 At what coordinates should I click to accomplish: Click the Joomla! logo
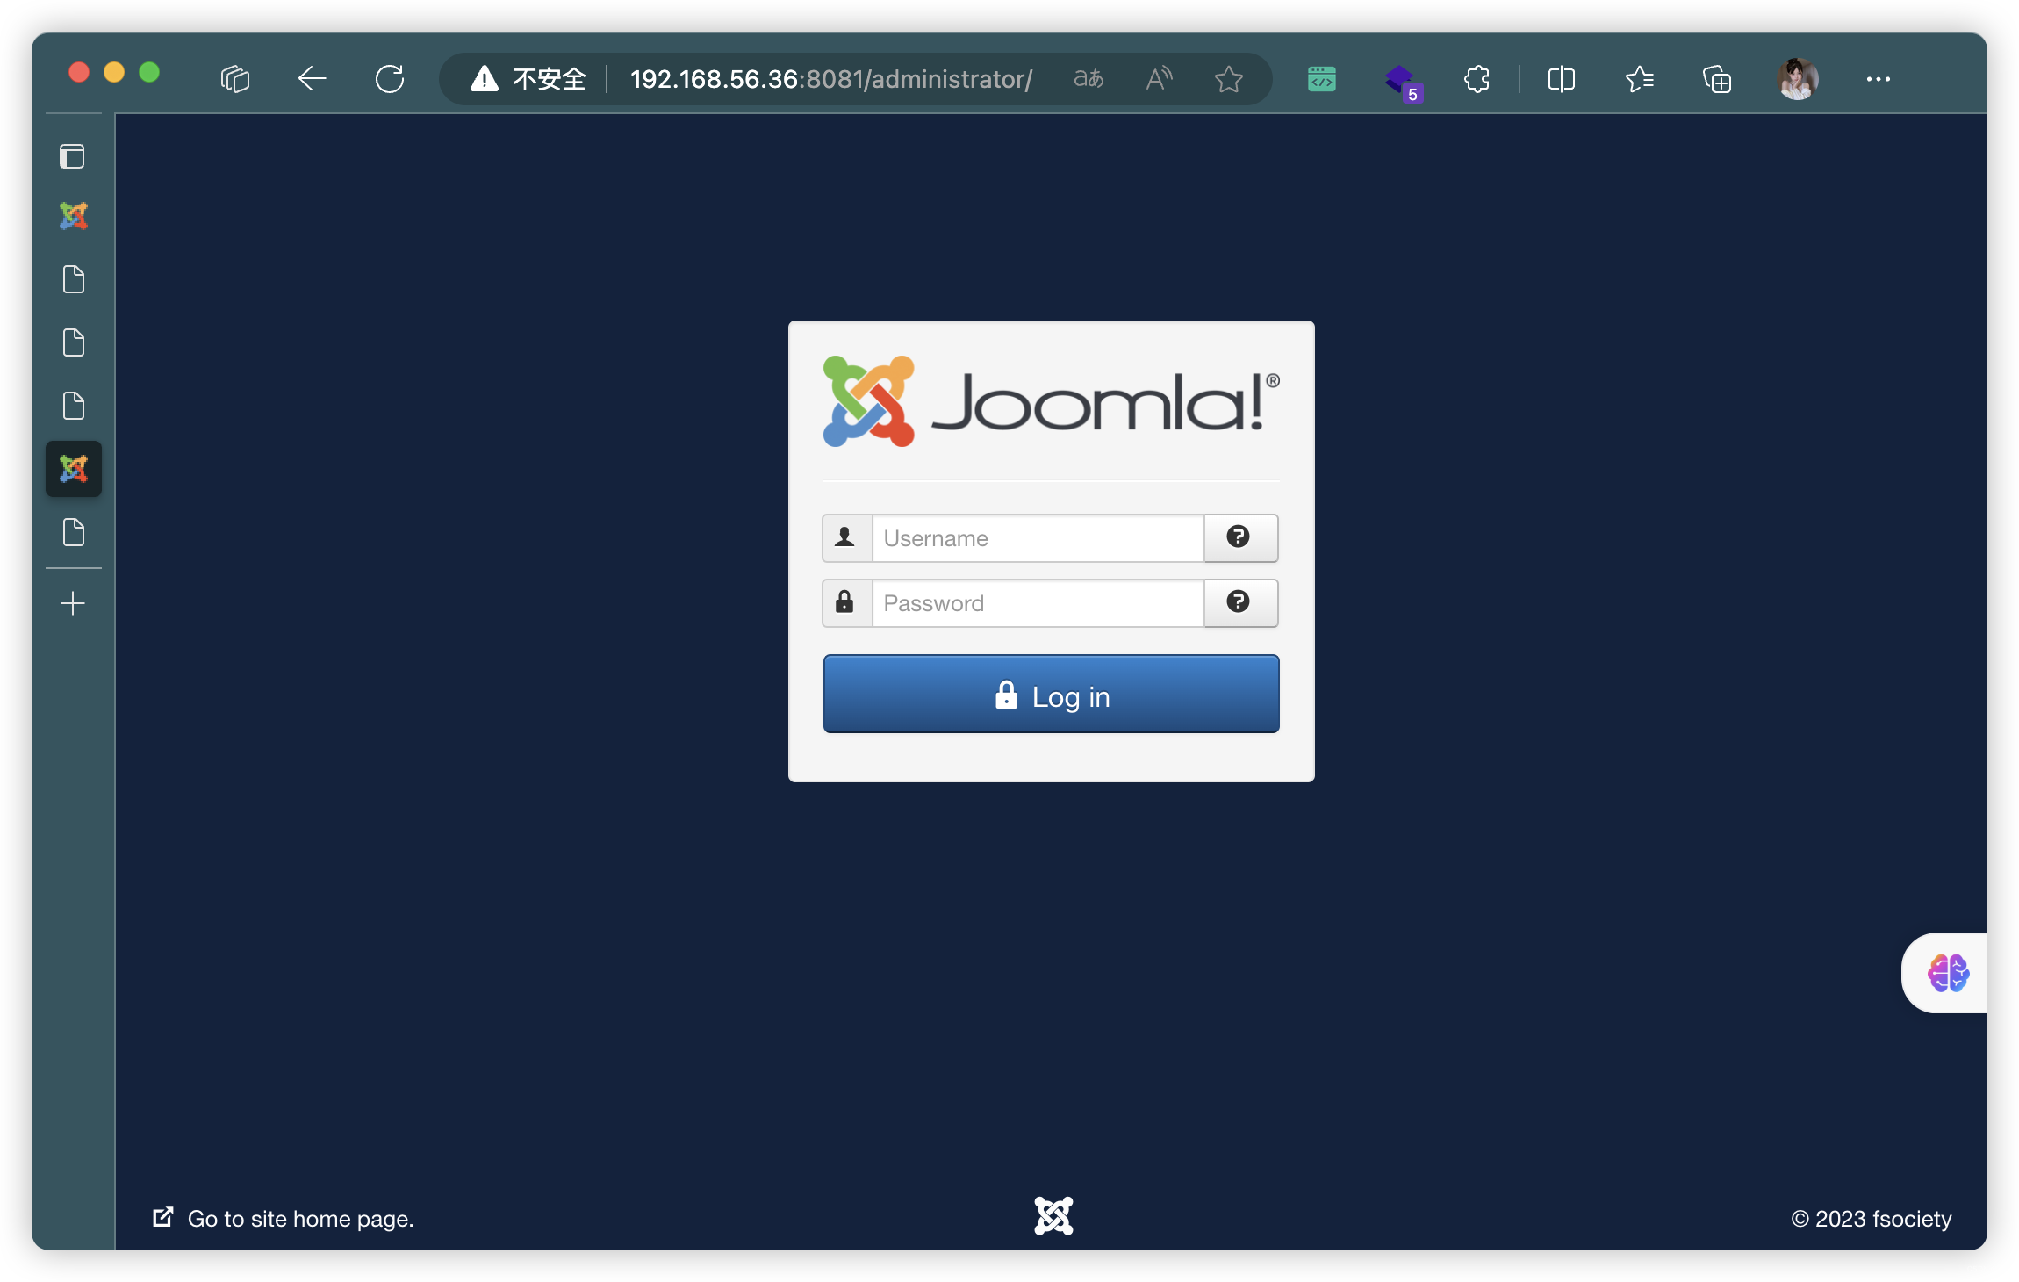point(1051,401)
